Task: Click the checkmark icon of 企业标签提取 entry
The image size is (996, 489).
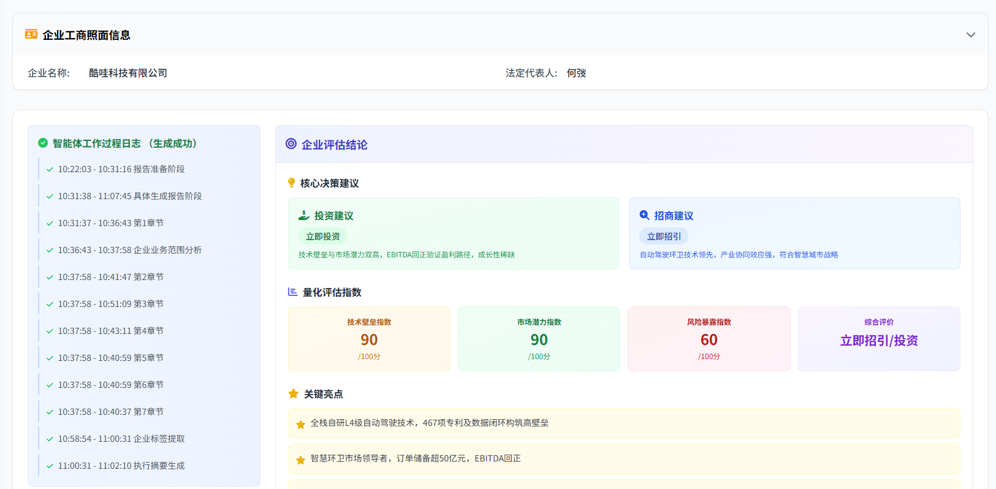Action: click(50, 439)
